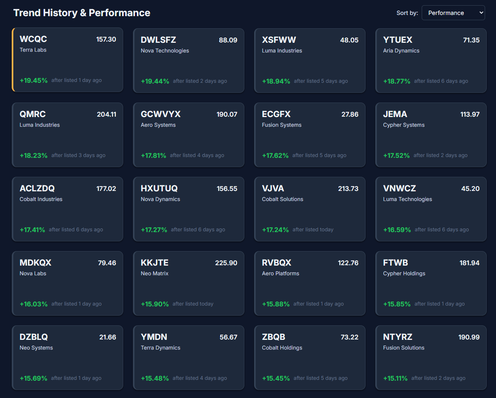Open the JEMA Cypher Systems card
This screenshot has height=398, width=496.
point(431,135)
